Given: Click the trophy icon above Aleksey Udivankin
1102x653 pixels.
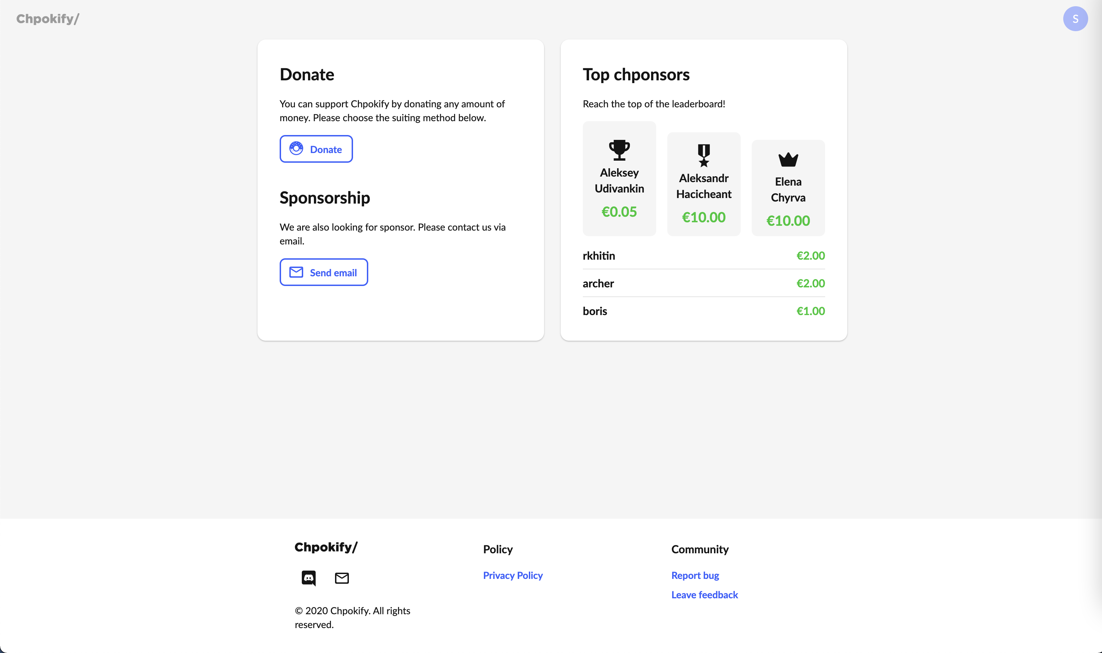Looking at the screenshot, I should tap(619, 150).
